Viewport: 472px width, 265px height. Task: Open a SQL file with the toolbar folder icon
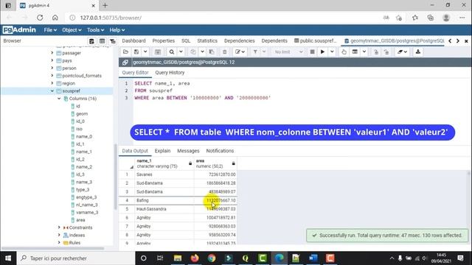[x=125, y=52]
